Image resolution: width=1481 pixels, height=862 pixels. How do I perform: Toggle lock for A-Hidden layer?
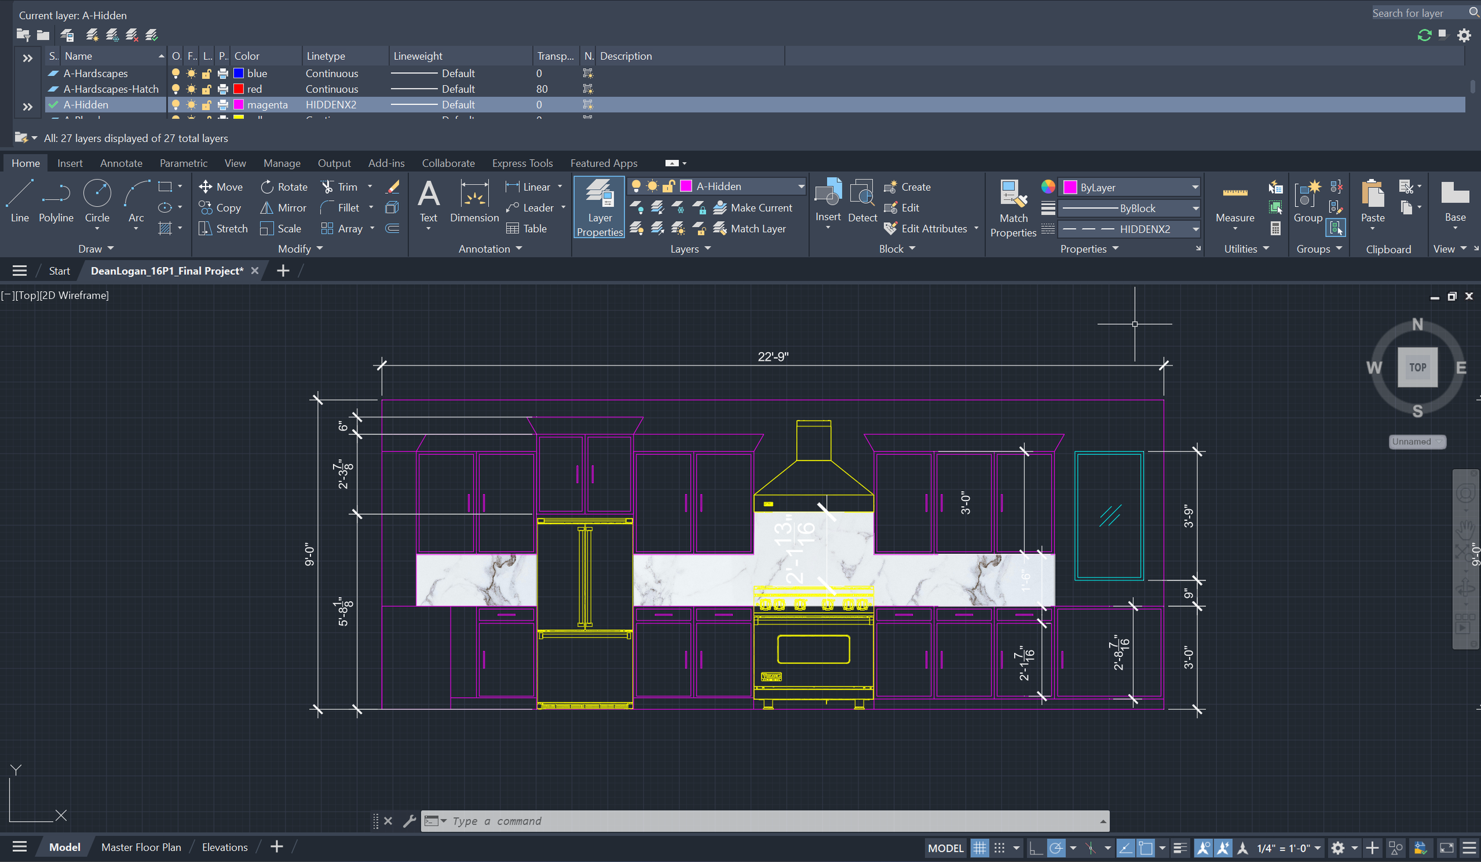coord(206,105)
